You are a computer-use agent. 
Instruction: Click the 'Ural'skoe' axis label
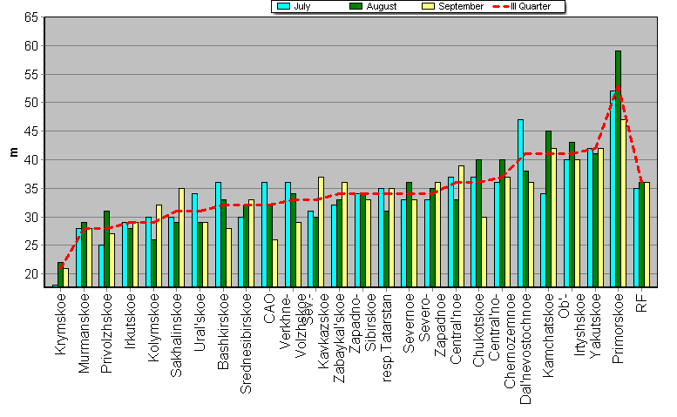200,322
